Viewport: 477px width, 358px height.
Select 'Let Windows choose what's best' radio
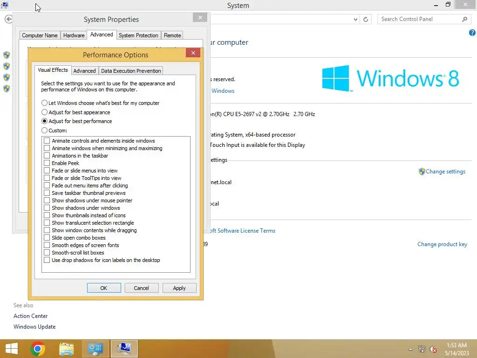click(x=44, y=103)
